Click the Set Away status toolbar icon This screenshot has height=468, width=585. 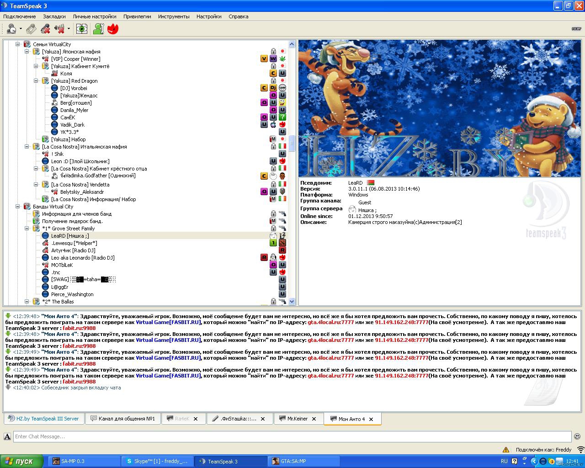click(11, 29)
